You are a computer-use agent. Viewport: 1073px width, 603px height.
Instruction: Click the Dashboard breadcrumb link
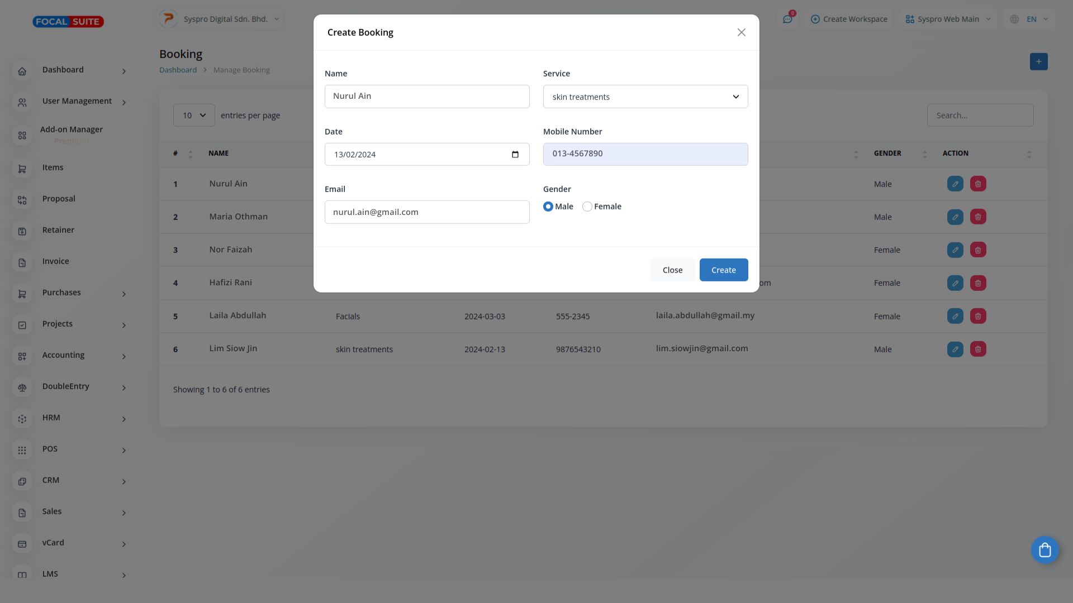178,70
